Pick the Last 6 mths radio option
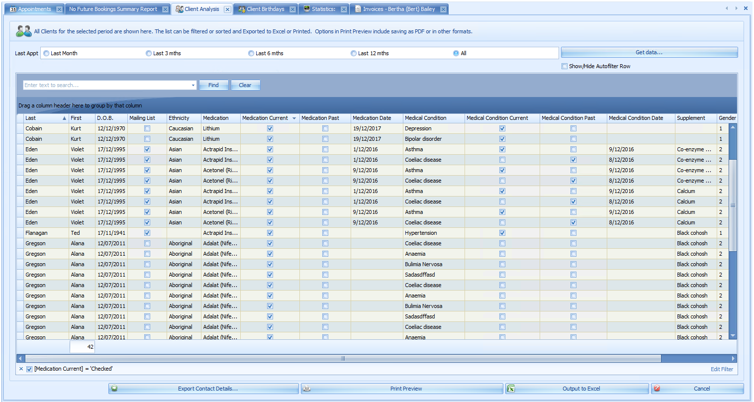The height and width of the screenshot is (402, 754). click(x=251, y=53)
